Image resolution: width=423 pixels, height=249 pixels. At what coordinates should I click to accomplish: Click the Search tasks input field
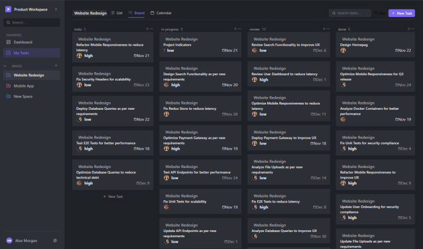pyautogui.click(x=352, y=13)
